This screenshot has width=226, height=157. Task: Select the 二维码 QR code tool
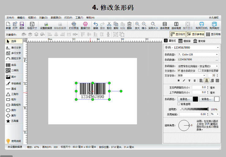[14, 70]
